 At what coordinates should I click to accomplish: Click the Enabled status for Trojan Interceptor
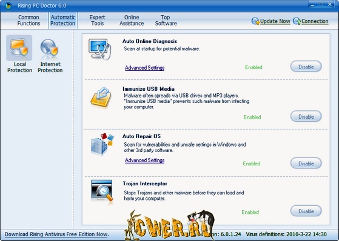tap(250, 212)
